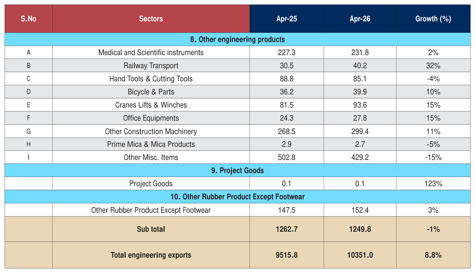Screen dimensions: 475x273
Task: Select the Hand Tools & Cutting Tools cell
Action: pos(151,79)
